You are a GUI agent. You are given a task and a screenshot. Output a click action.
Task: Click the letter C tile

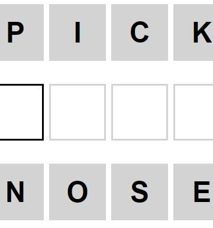(x=140, y=32)
